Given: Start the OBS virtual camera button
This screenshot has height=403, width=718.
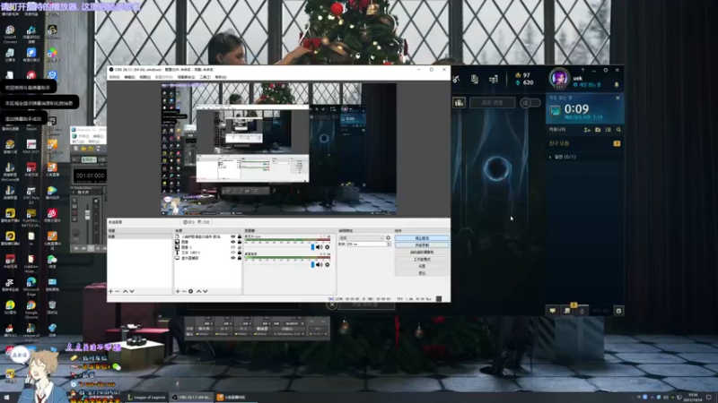Looking at the screenshot, I should point(422,253).
